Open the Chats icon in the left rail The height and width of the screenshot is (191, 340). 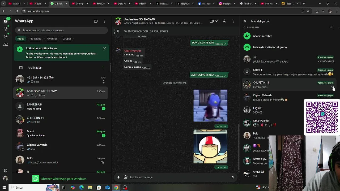pos(6,21)
